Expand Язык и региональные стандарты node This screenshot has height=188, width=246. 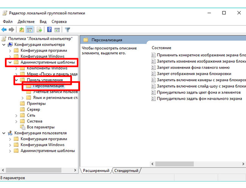pos(22,98)
